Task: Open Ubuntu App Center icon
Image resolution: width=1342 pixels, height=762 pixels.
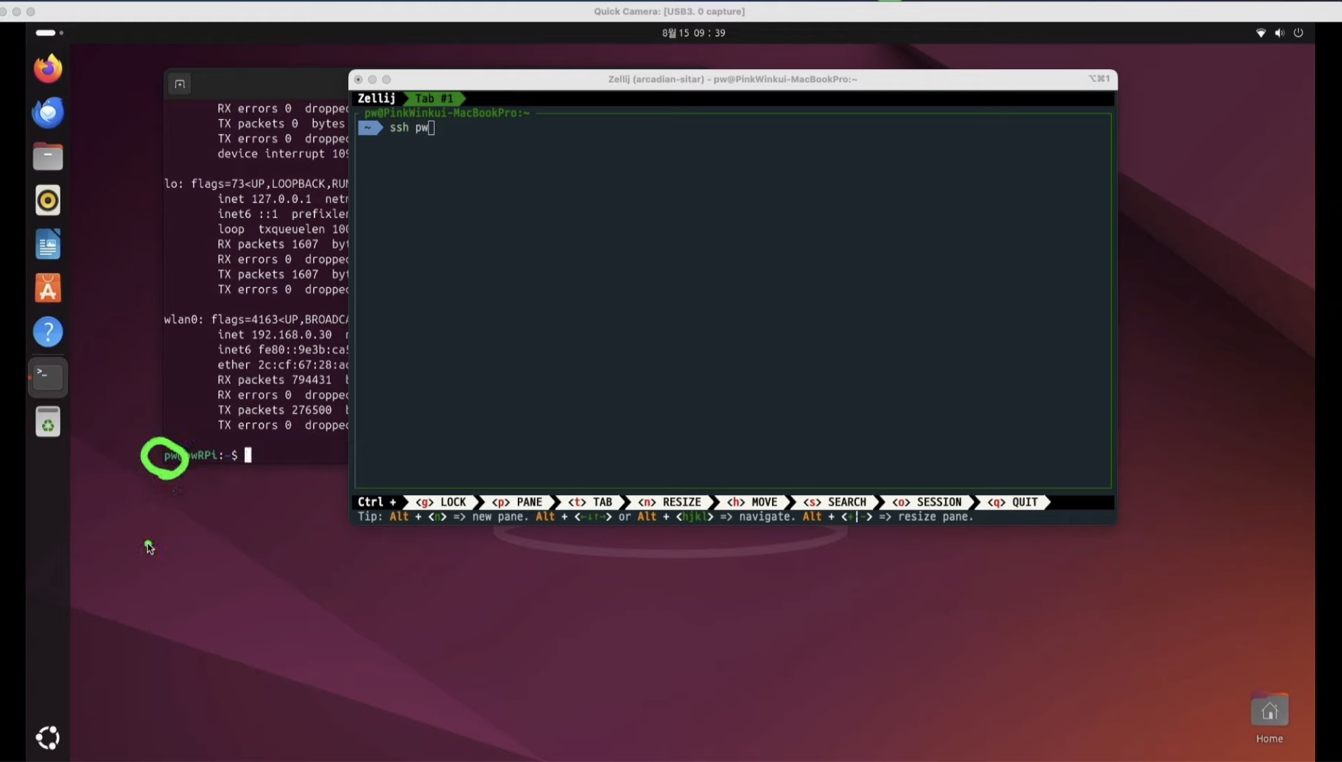Action: [x=47, y=289]
